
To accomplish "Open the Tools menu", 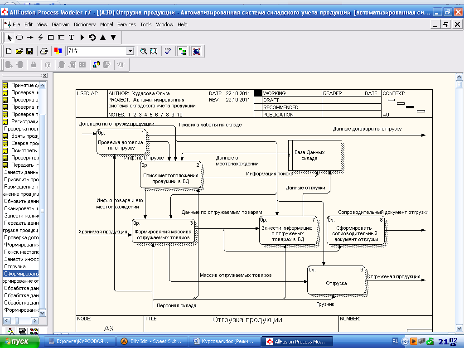I will pyautogui.click(x=145, y=24).
